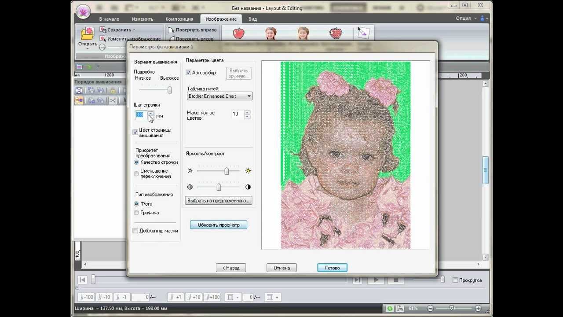
Task: Click the zoom out minus icon in status bar
Action: tap(431, 309)
